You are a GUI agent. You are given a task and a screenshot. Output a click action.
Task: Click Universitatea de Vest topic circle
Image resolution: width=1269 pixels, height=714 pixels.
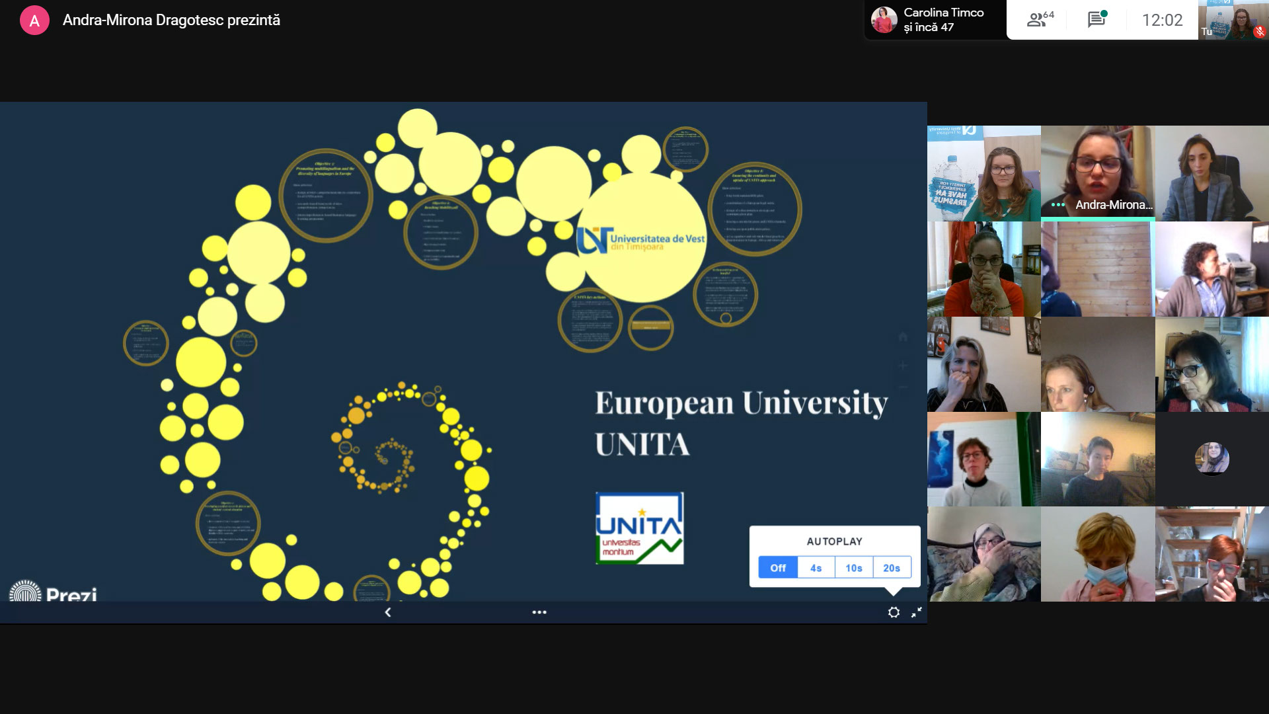point(641,239)
